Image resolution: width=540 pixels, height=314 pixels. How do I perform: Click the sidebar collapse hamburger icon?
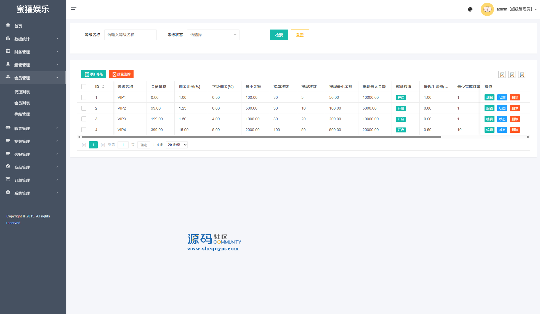tap(74, 9)
